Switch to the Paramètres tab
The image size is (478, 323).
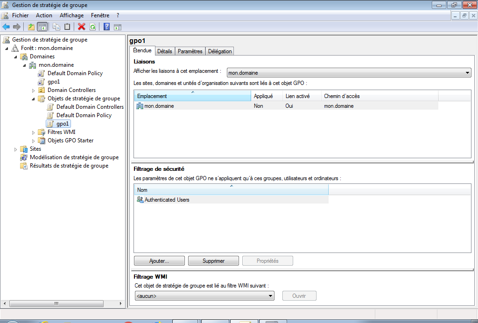coord(190,51)
